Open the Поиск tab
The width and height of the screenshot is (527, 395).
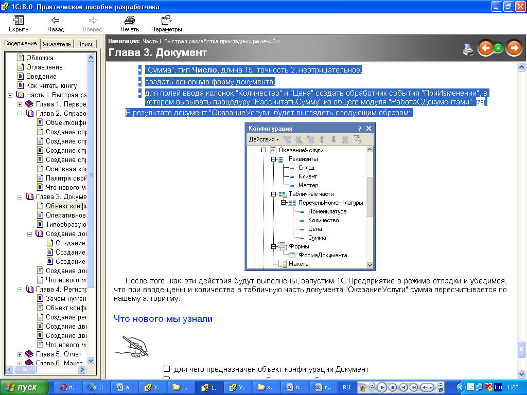pos(85,44)
